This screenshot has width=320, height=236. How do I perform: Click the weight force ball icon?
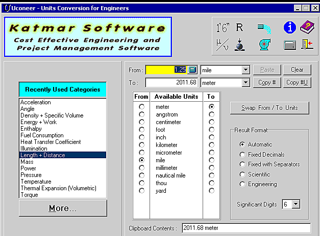click(239, 44)
